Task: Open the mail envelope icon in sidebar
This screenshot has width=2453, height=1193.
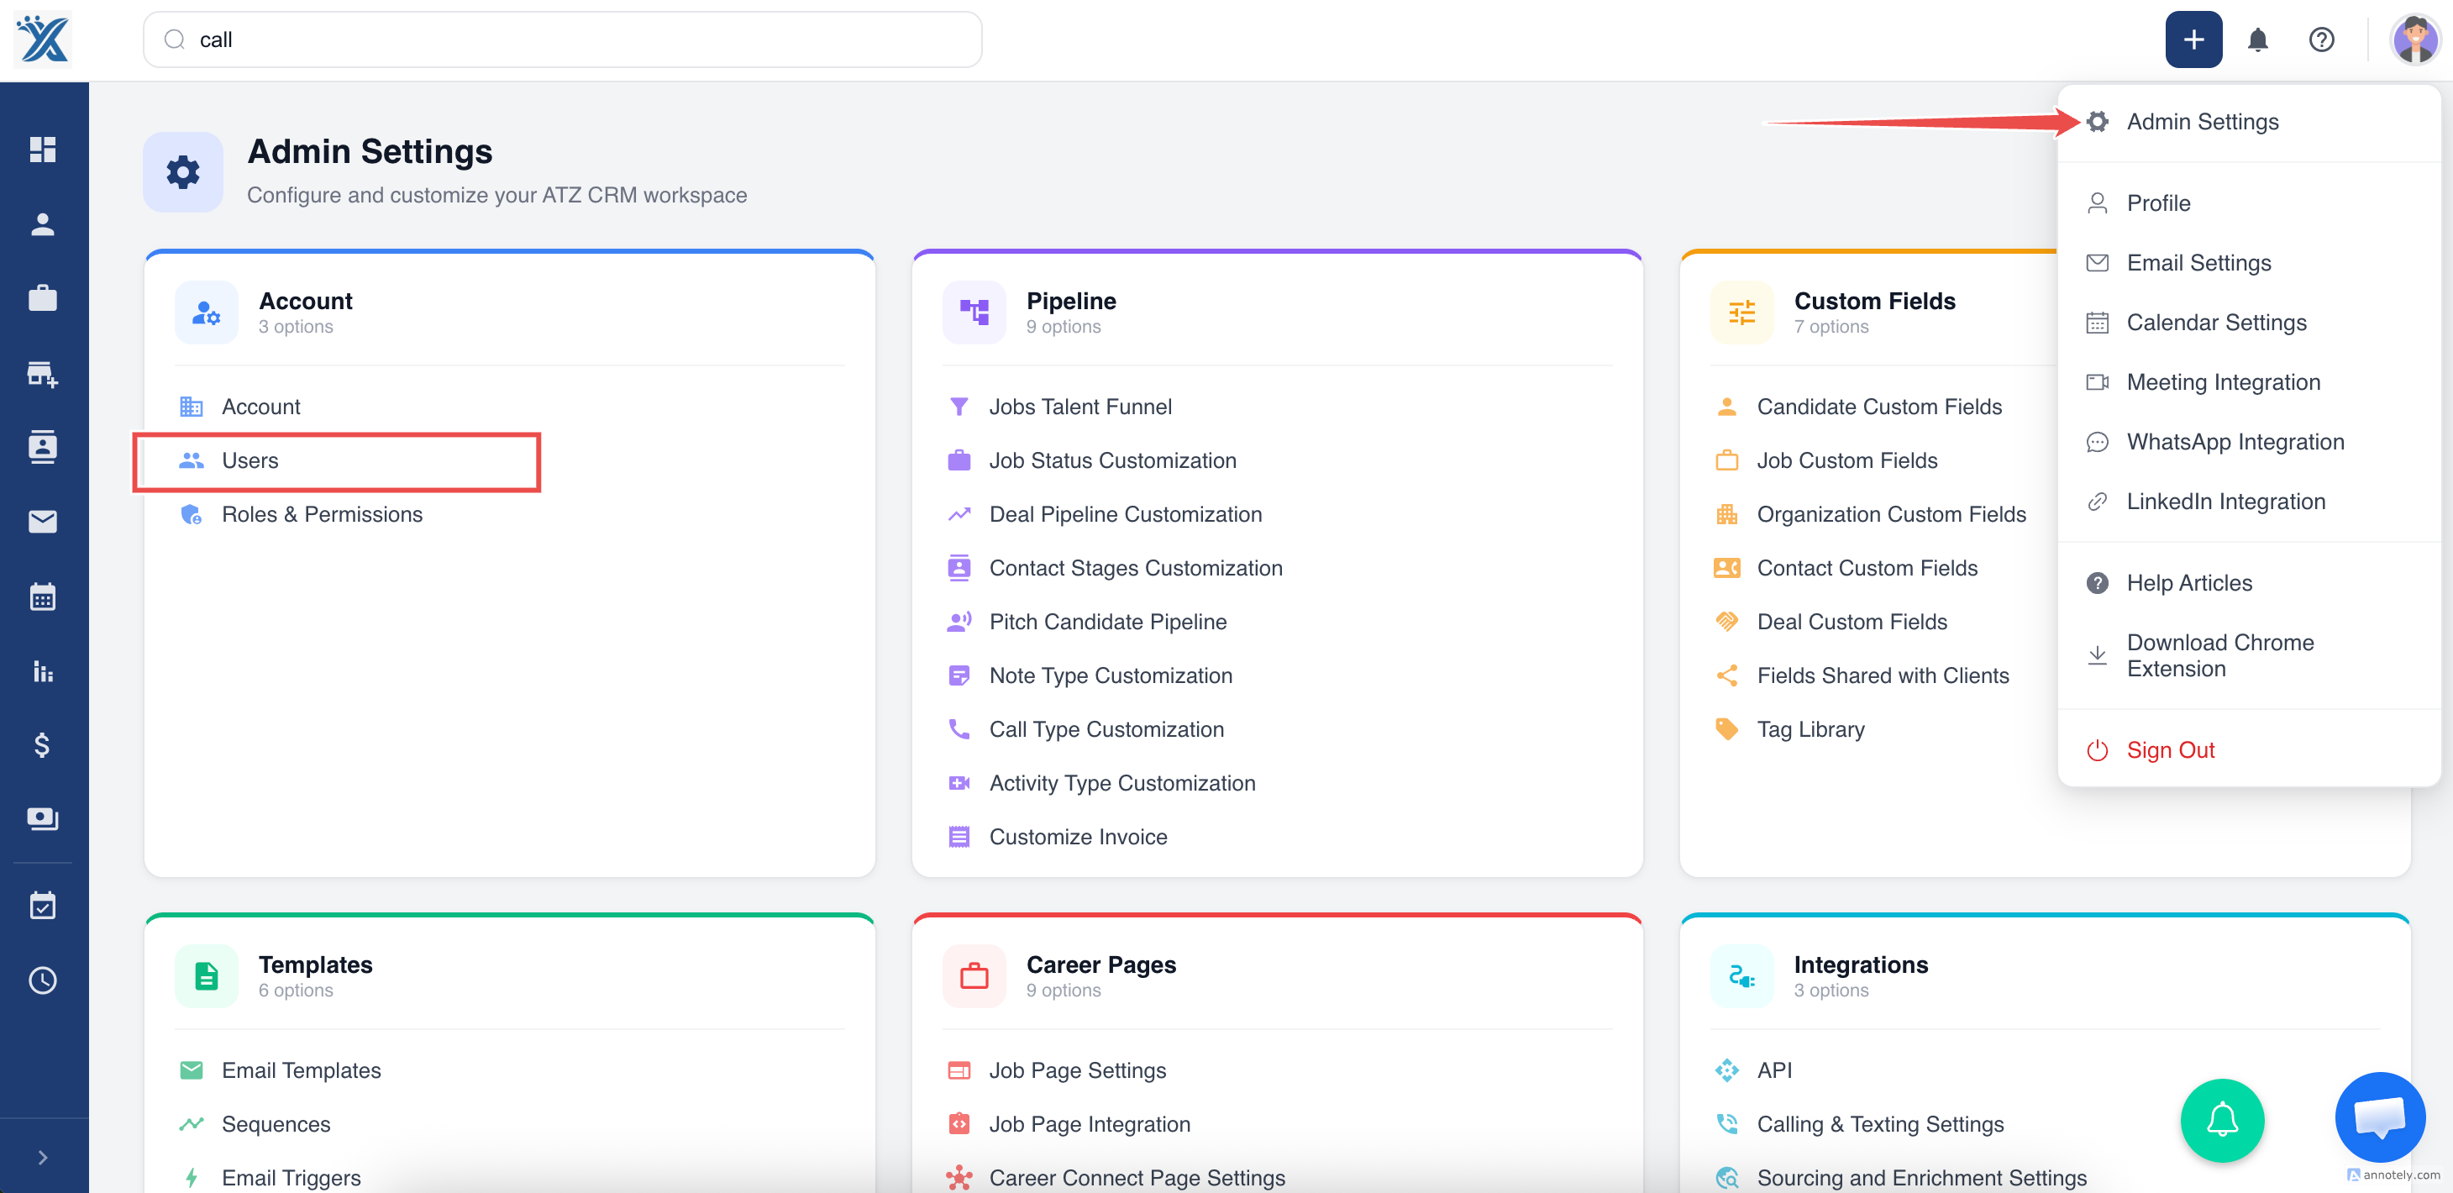Action: (43, 521)
